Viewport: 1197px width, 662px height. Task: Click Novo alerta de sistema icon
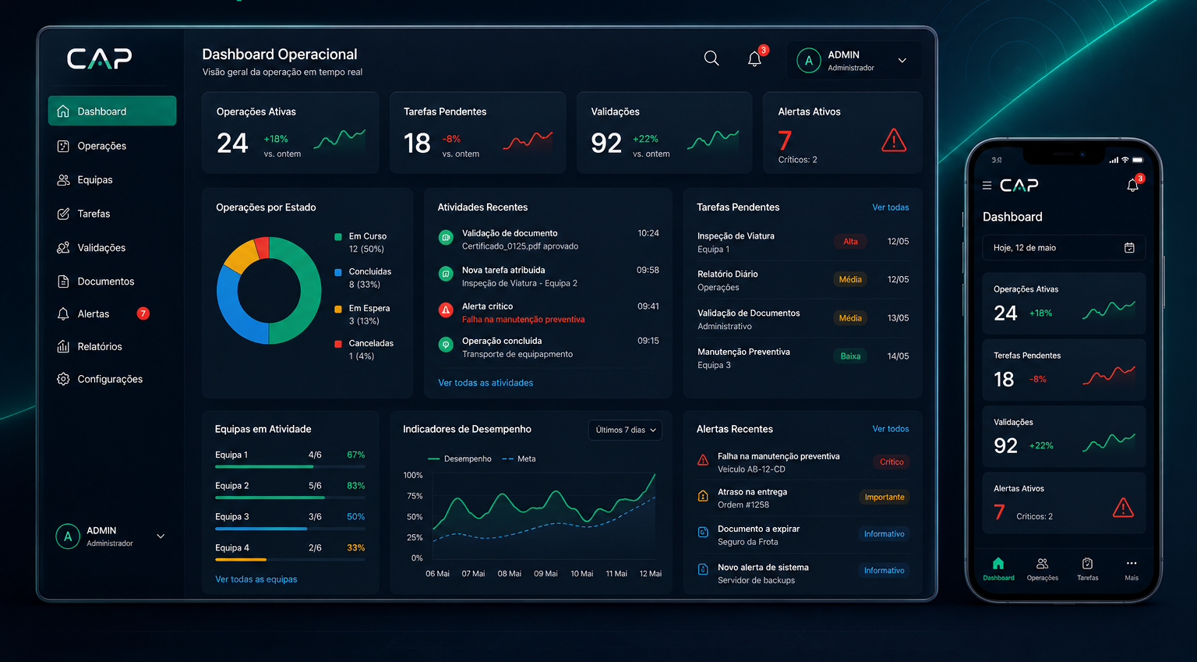703,569
